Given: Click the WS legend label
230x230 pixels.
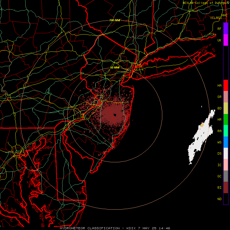Looking at the screenshot, I should tap(219, 142).
